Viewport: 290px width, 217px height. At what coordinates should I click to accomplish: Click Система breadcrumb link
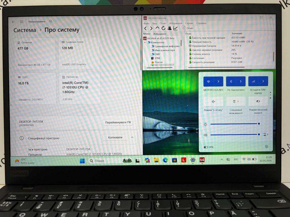tap(25, 30)
